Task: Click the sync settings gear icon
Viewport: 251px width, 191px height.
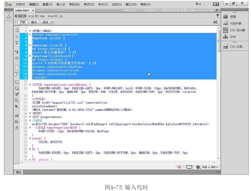Action: point(216,4)
